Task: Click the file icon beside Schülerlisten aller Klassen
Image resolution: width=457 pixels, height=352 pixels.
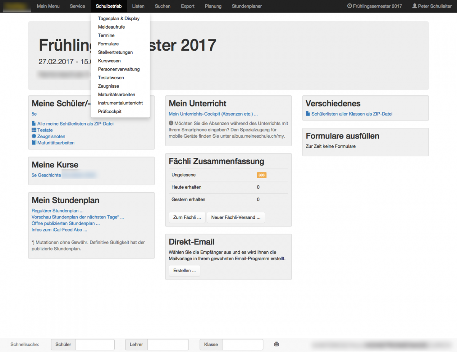Action: [x=308, y=114]
